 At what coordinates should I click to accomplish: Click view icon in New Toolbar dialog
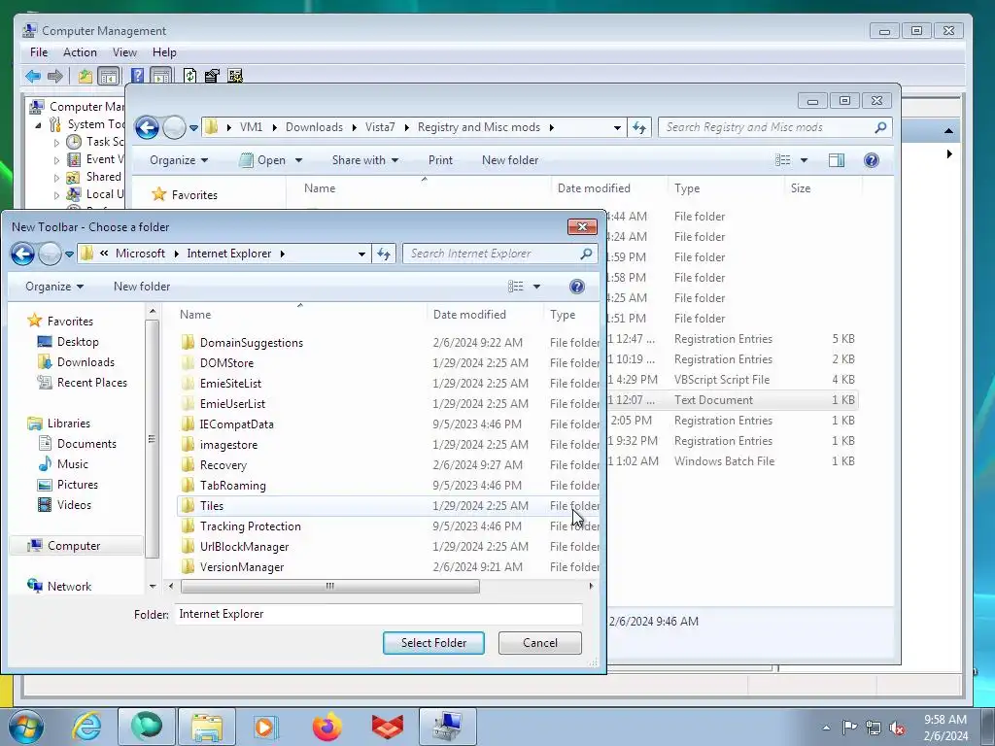(x=515, y=287)
